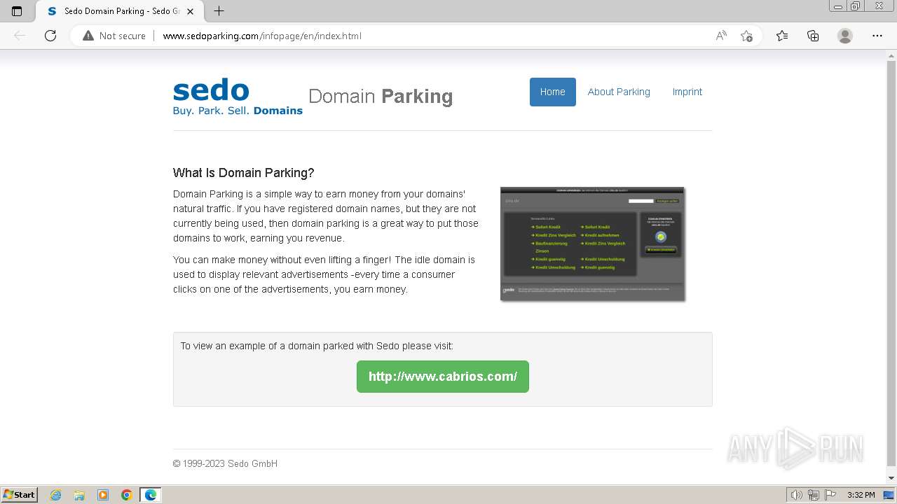This screenshot has width=897, height=504.
Task: Click the Sedo logo
Action: click(x=238, y=97)
